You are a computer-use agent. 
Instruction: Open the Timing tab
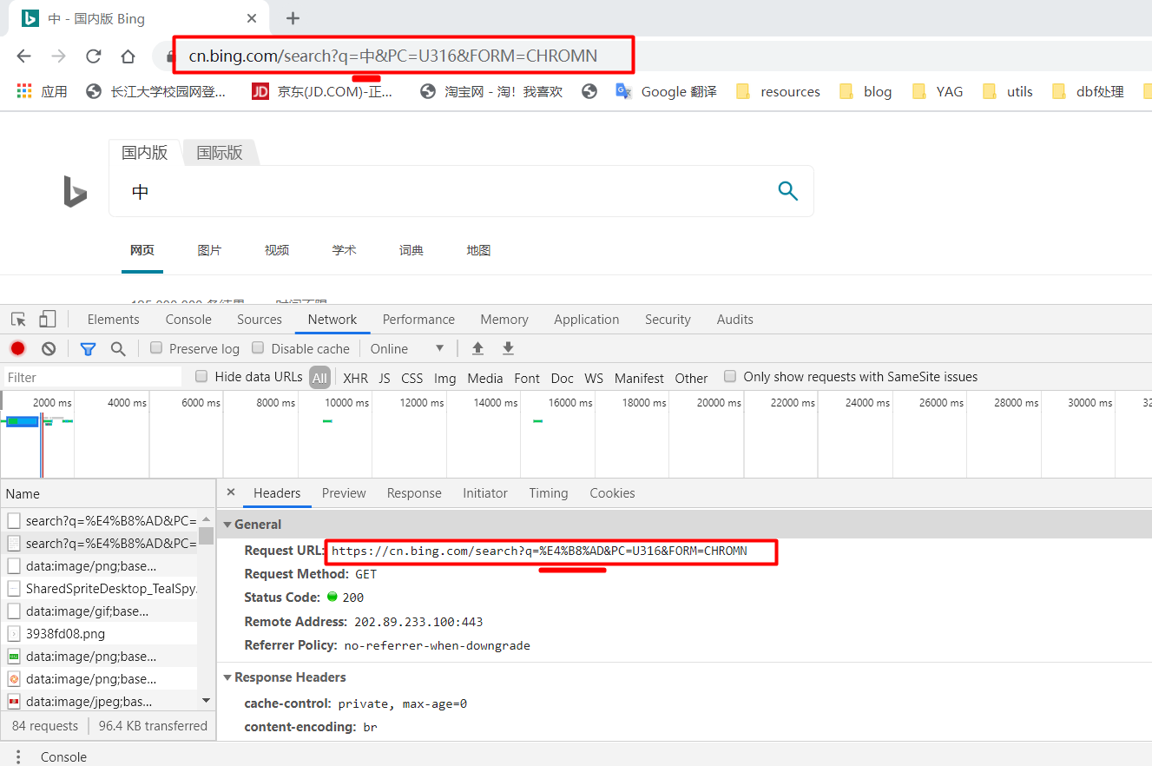[549, 493]
